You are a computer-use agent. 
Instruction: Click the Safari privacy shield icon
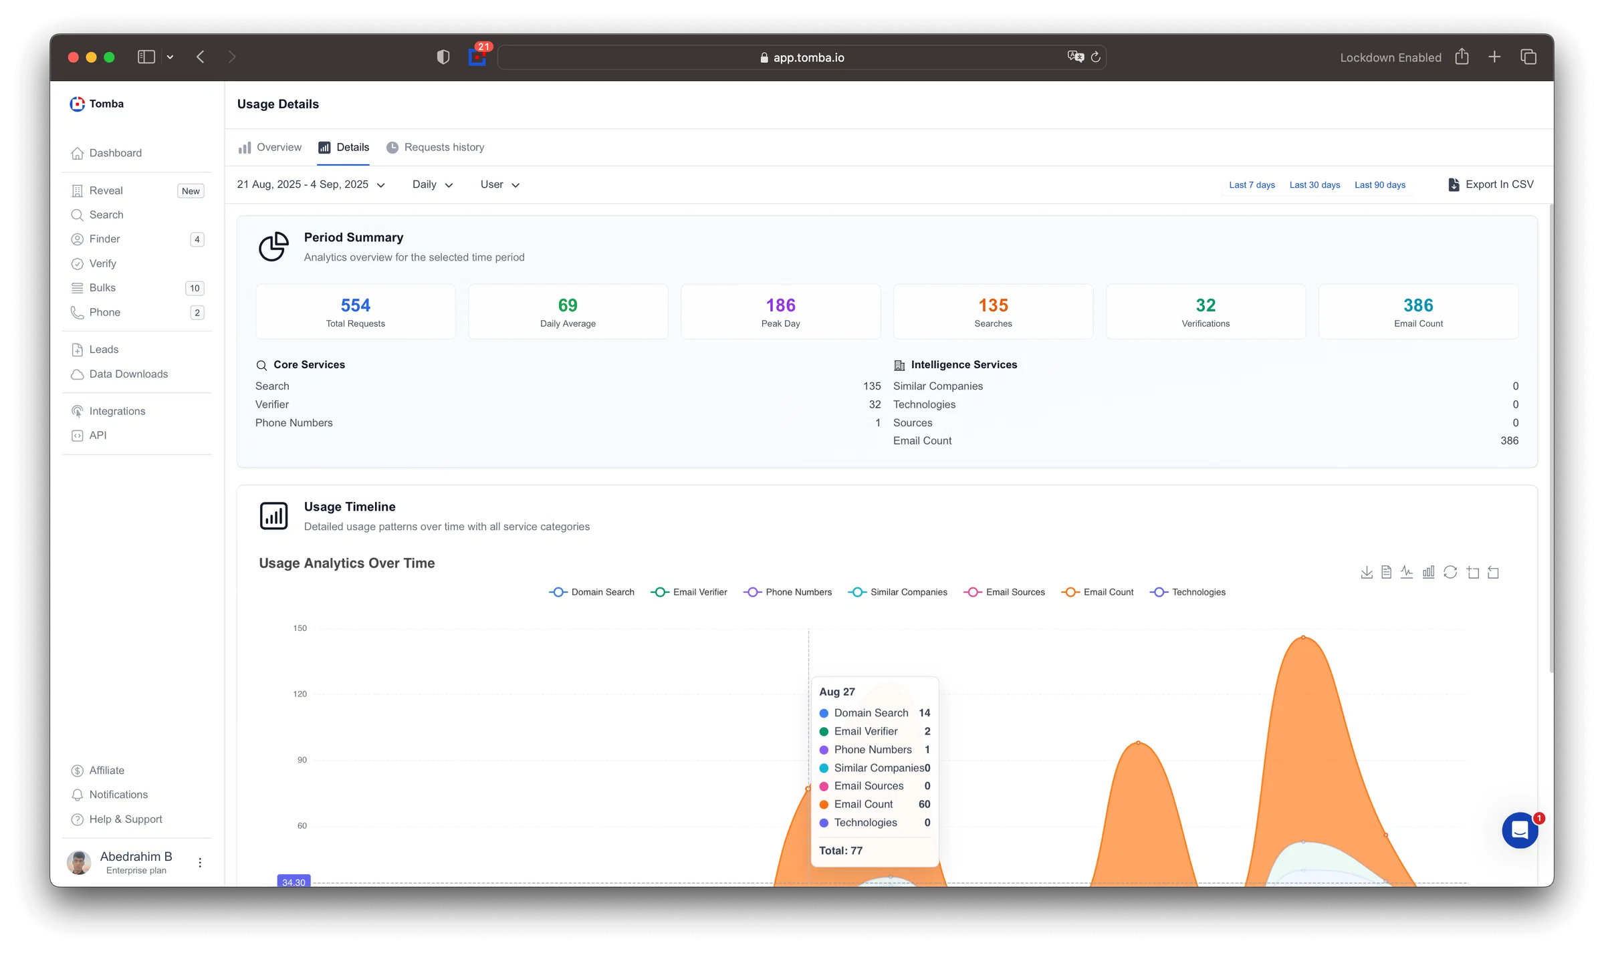click(x=443, y=57)
